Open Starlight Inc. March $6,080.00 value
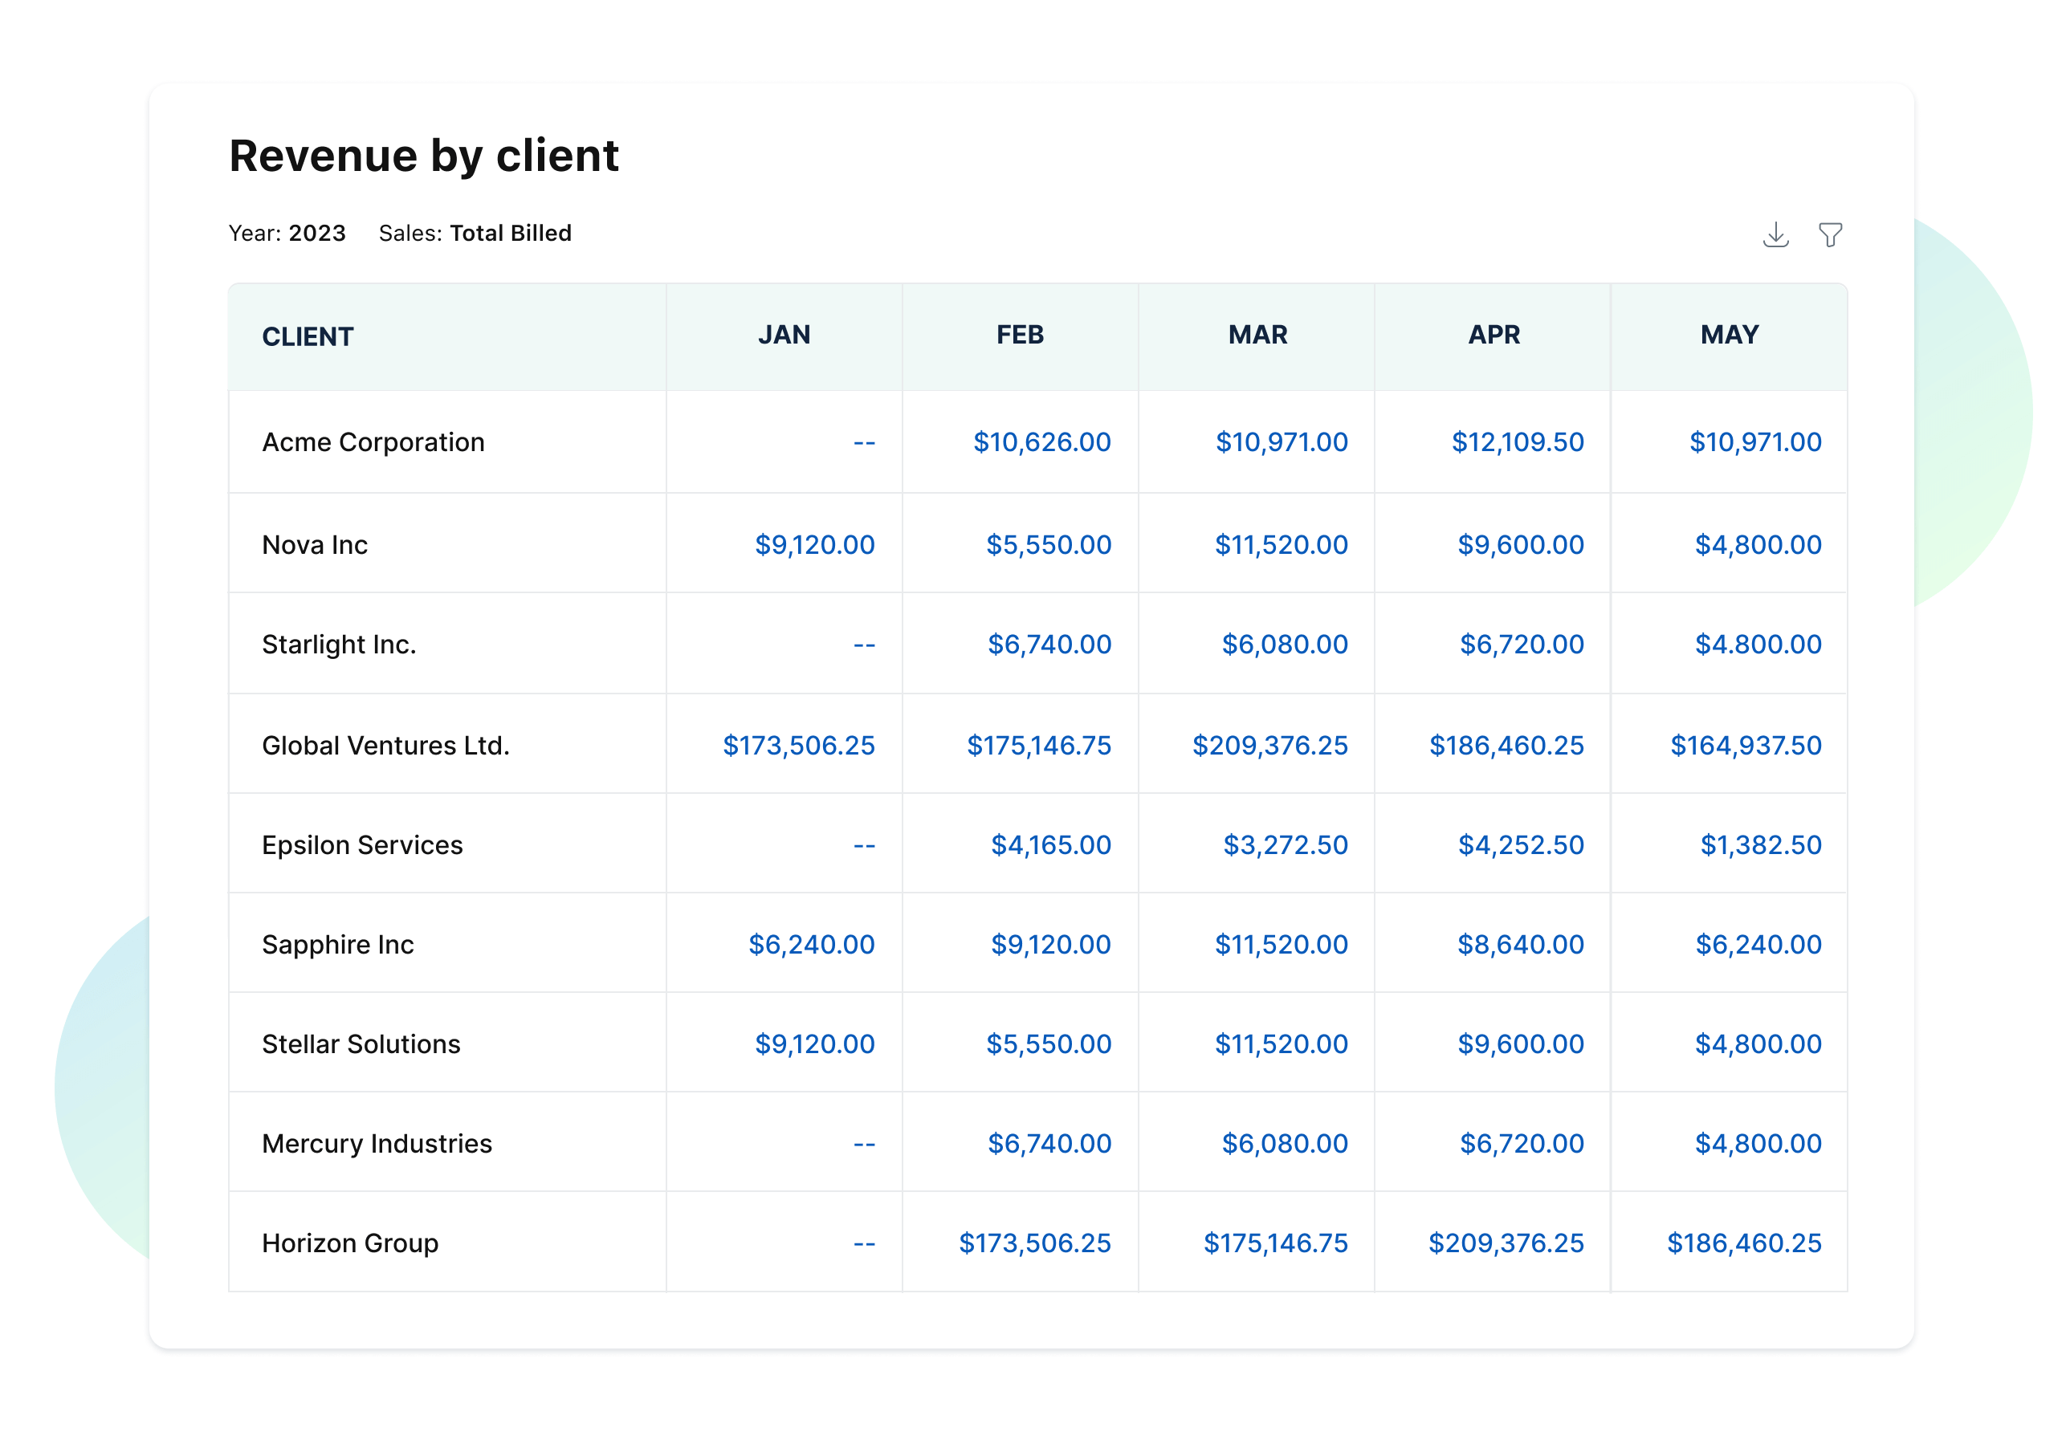This screenshot has width=2062, height=1432. click(1284, 645)
